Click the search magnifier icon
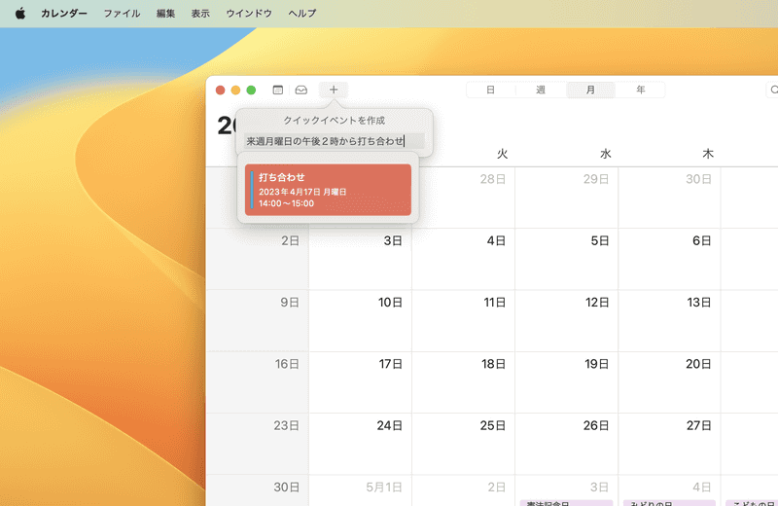778x506 pixels. (x=773, y=90)
